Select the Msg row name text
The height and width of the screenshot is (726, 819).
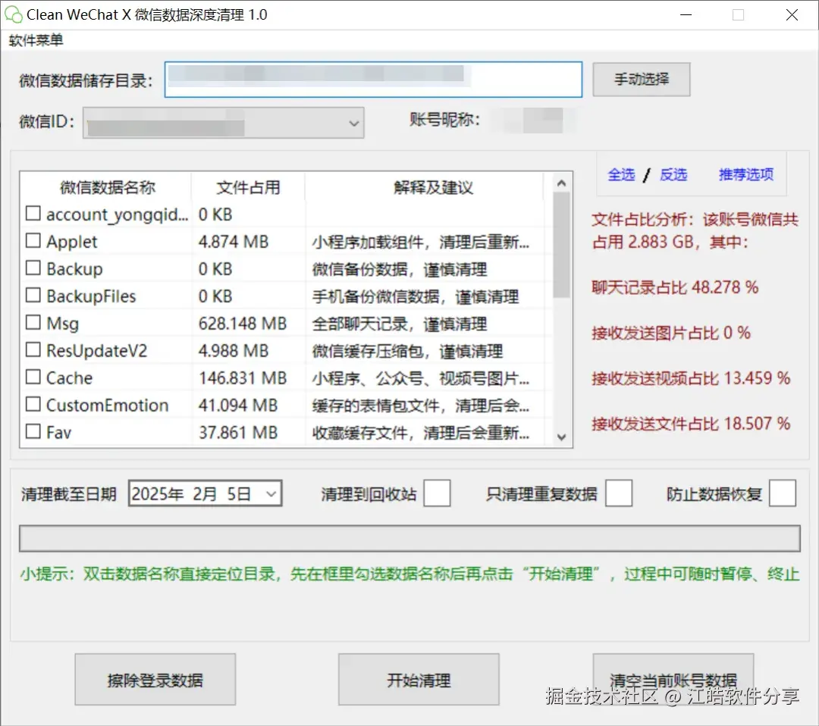pos(62,324)
